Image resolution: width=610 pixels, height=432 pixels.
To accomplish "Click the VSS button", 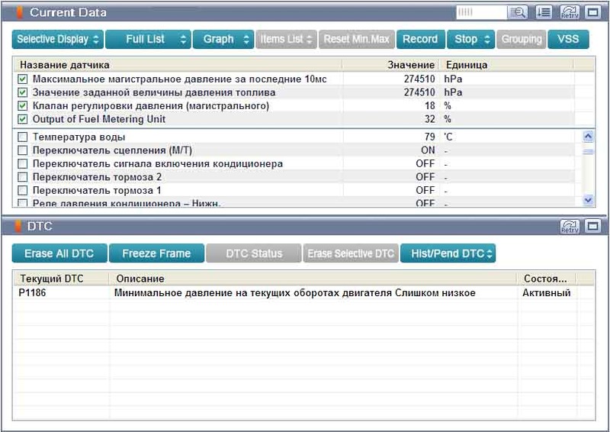I will tap(568, 40).
